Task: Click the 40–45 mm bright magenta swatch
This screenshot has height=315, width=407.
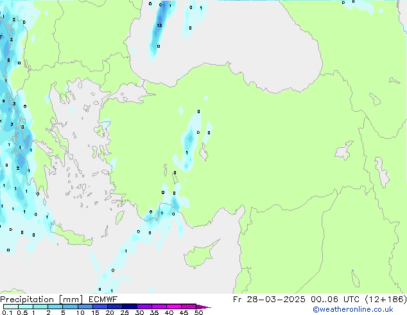Action: 174,307
